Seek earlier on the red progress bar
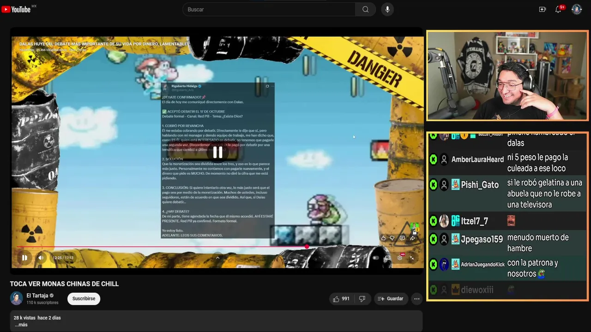The image size is (591, 332). (162, 247)
